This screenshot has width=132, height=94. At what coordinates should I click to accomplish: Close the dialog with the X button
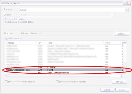click(129, 3)
